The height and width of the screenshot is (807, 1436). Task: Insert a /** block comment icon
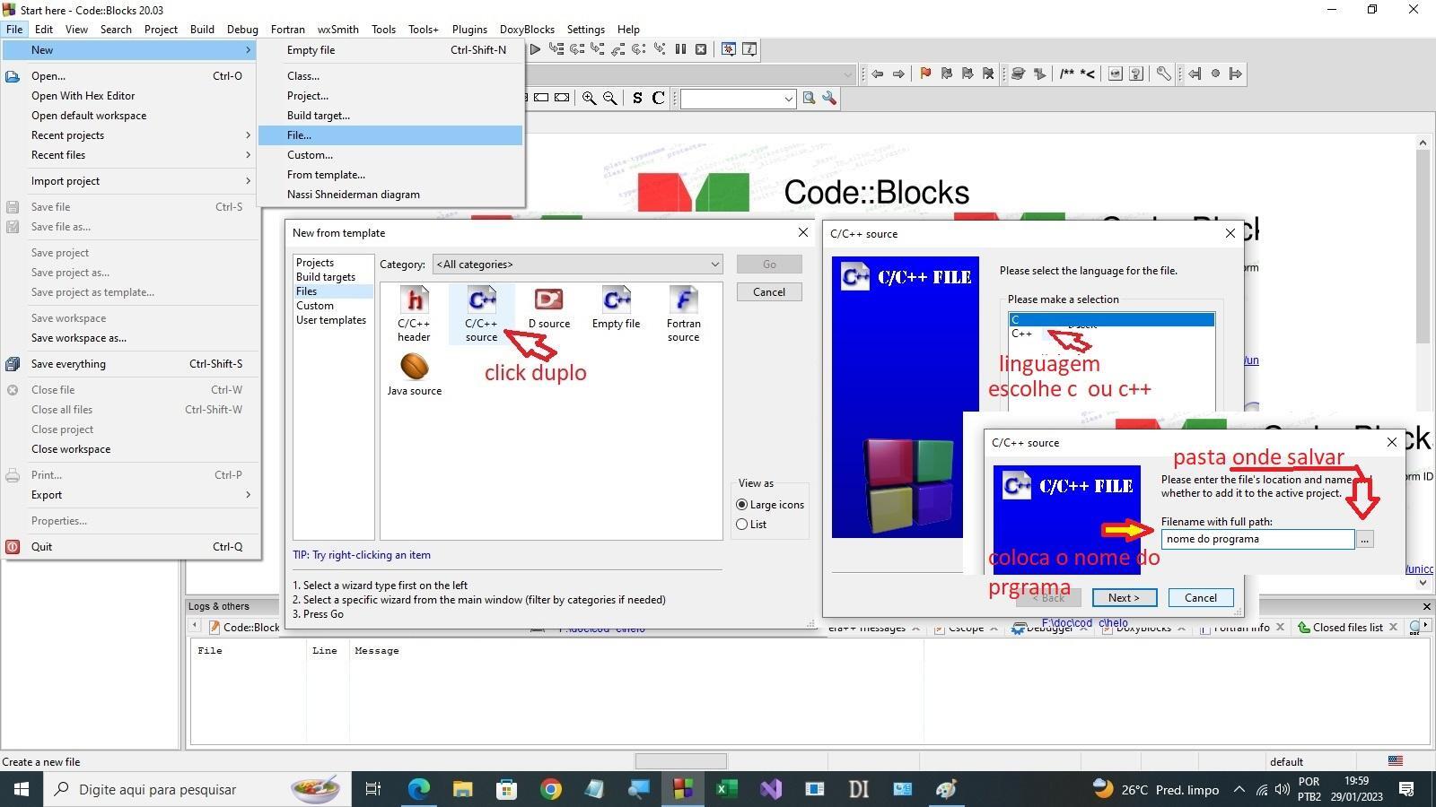(x=1066, y=74)
